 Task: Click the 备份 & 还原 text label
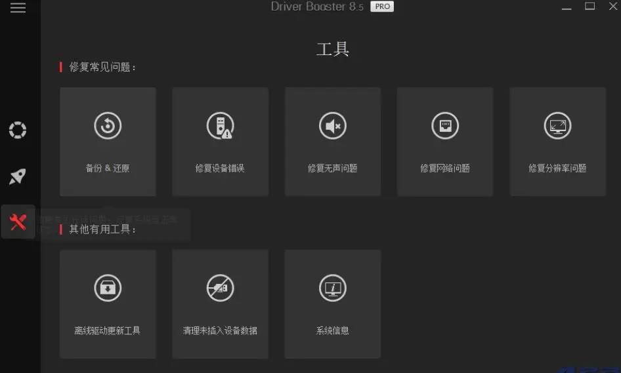[108, 168]
